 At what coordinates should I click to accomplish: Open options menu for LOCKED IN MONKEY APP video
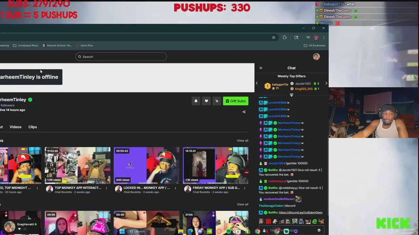(x=175, y=188)
